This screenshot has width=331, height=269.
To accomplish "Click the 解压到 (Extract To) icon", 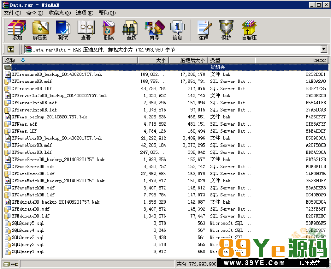I will coord(40,30).
